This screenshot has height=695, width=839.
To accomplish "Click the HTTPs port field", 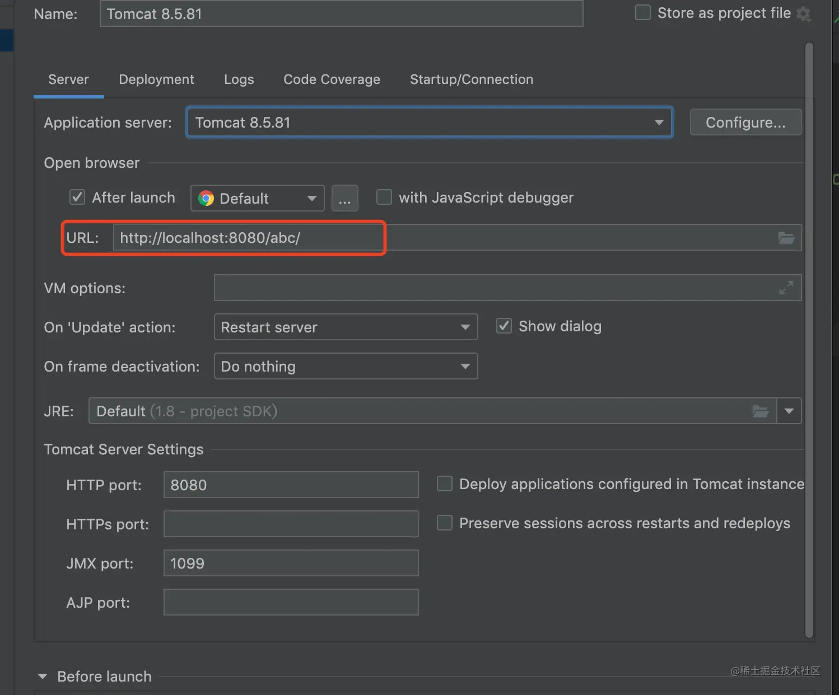I will pyautogui.click(x=291, y=524).
